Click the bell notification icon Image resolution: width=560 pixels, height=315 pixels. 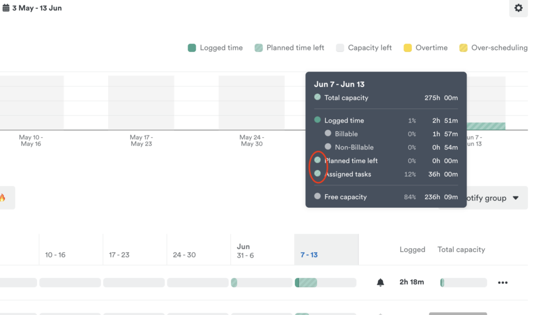(381, 283)
